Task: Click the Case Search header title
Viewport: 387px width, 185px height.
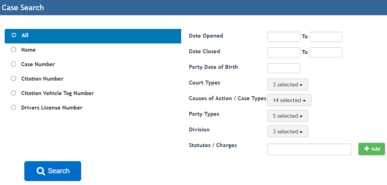Action: click(23, 8)
